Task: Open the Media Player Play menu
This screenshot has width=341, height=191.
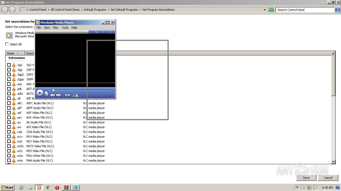Action: tap(56, 28)
